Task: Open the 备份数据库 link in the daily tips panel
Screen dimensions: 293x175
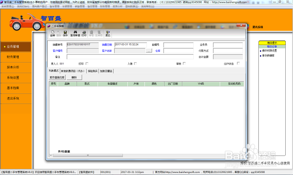Action: click(268, 56)
